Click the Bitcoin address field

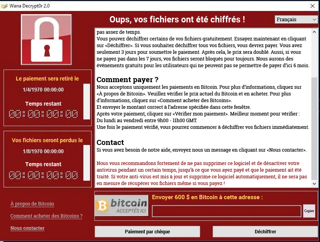pos(226,211)
